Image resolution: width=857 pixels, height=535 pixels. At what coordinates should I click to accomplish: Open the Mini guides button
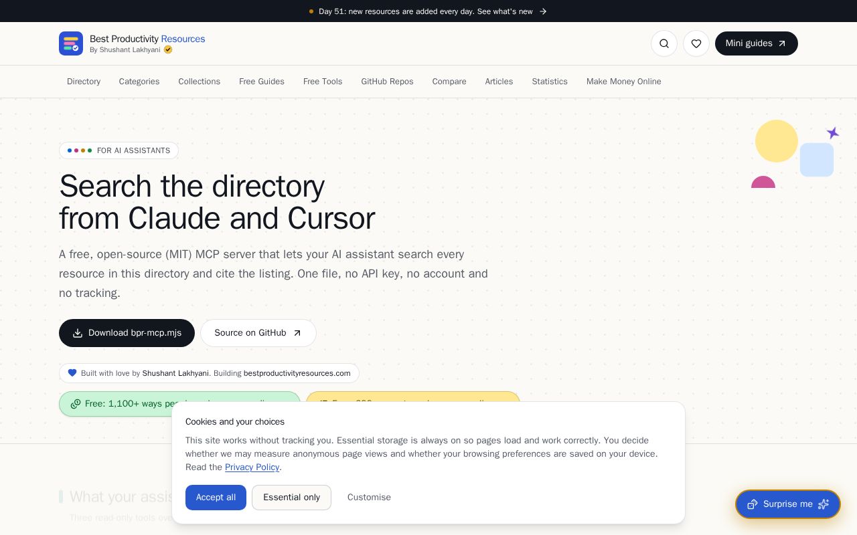[757, 43]
